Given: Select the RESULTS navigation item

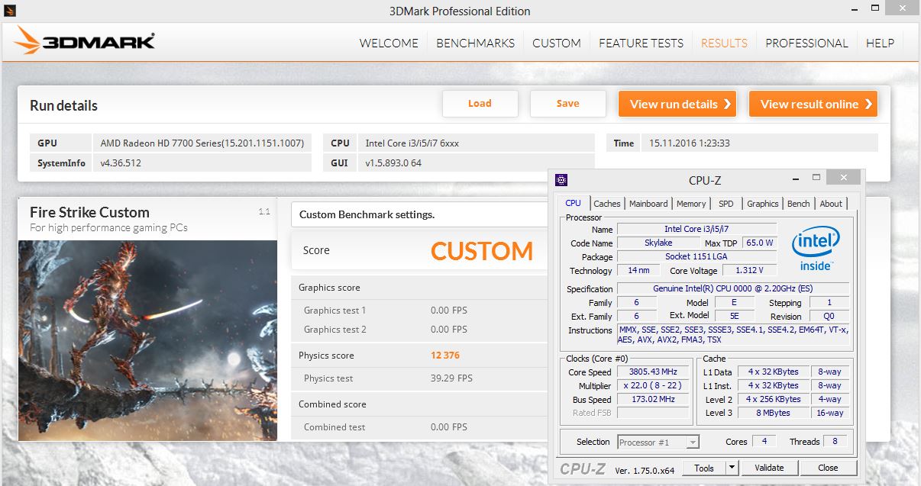Looking at the screenshot, I should click(724, 43).
